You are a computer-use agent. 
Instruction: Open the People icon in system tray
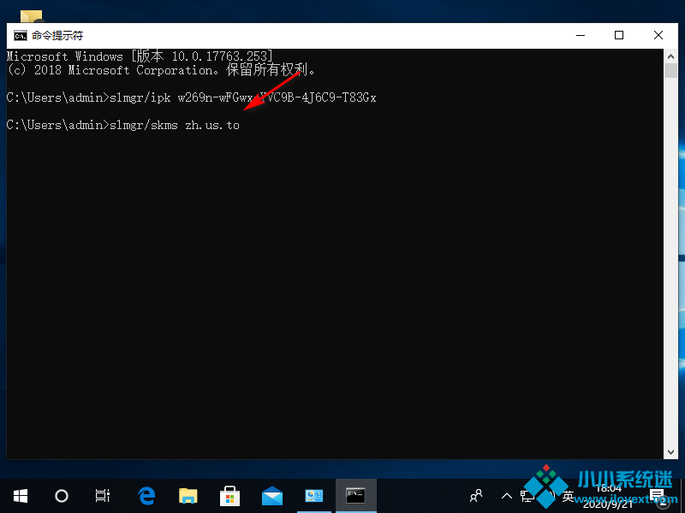476,496
